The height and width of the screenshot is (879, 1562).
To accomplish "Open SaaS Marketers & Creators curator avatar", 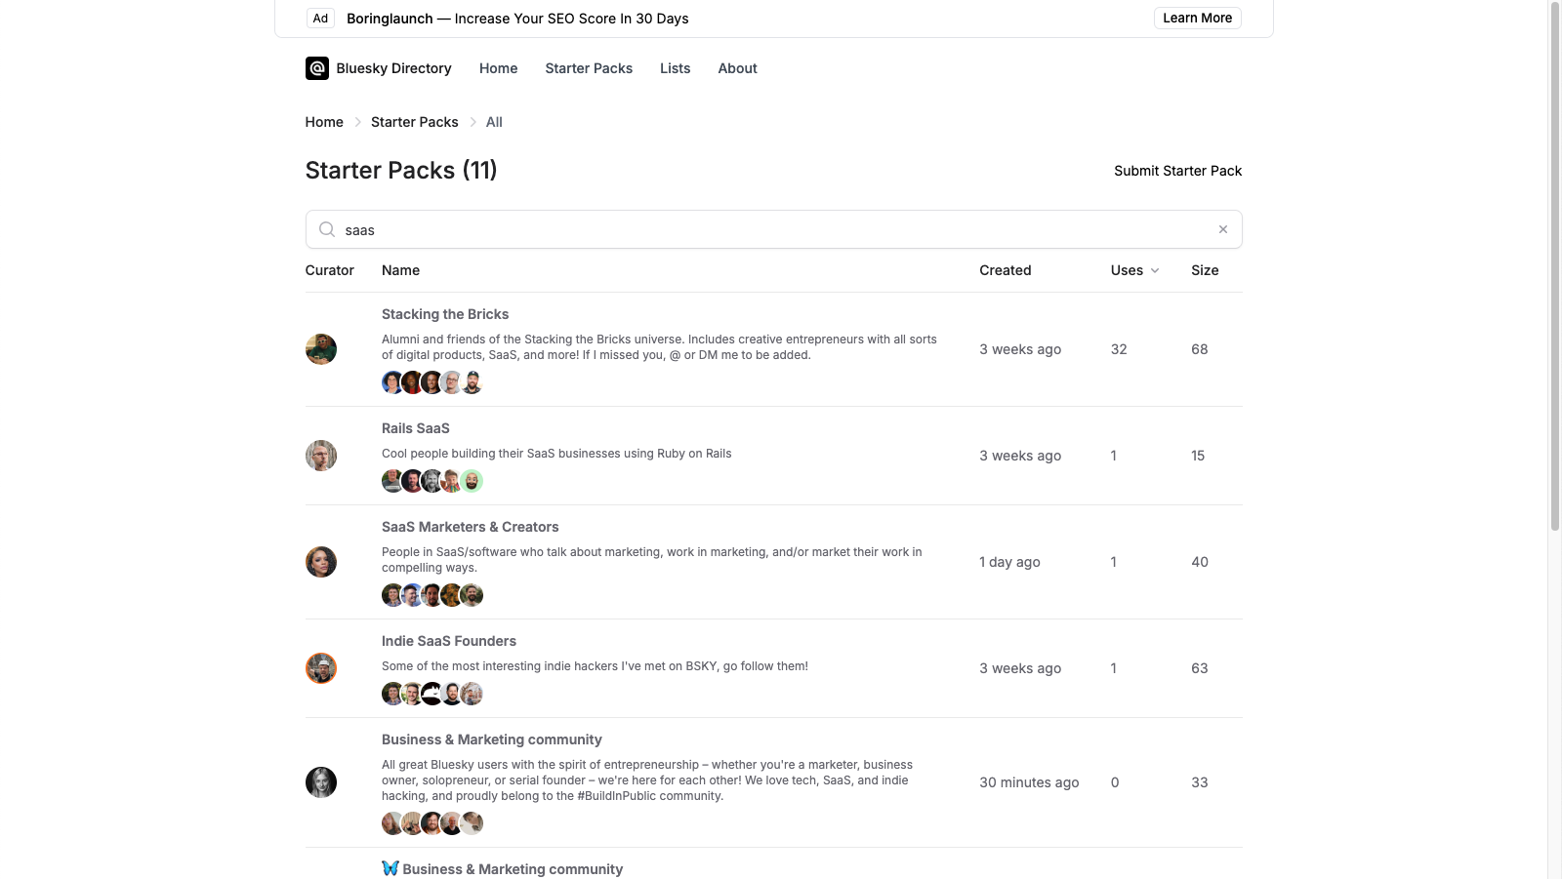I will 321,562.
